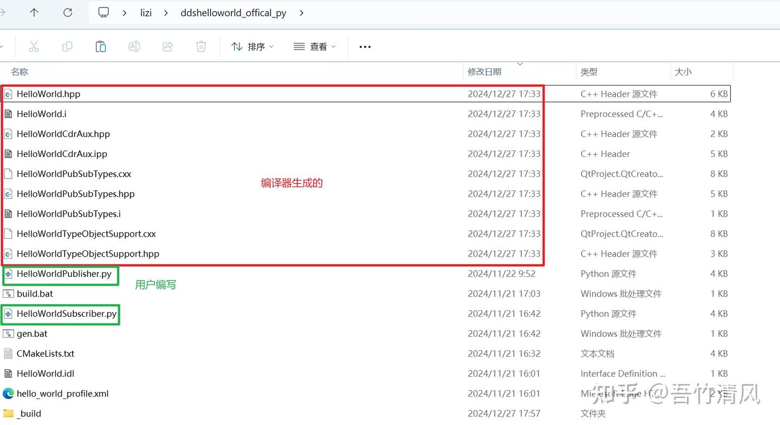Click the Delete trash can icon
Screen dimensions: 780x425
point(201,47)
